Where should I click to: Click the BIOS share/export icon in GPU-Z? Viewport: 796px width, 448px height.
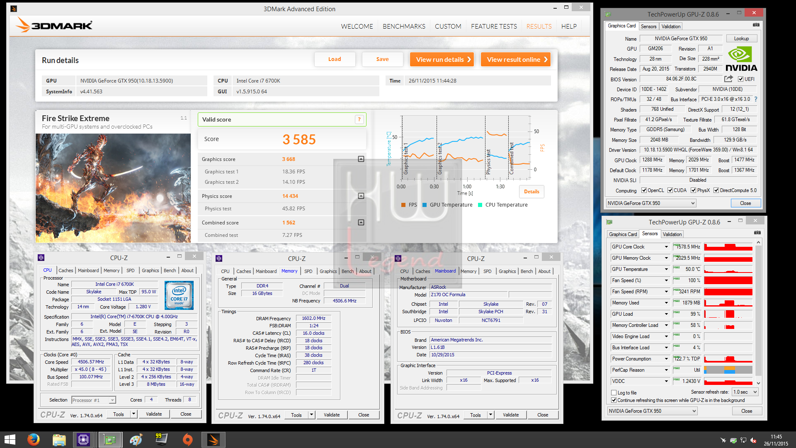point(728,79)
